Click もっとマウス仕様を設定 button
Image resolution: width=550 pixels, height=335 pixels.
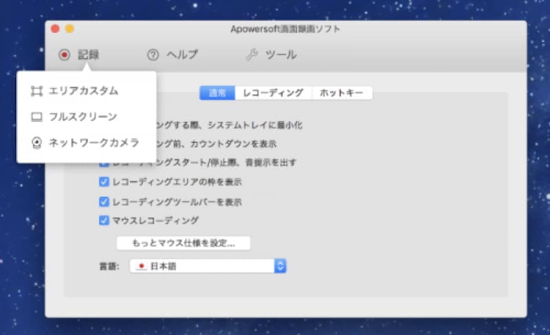point(184,243)
